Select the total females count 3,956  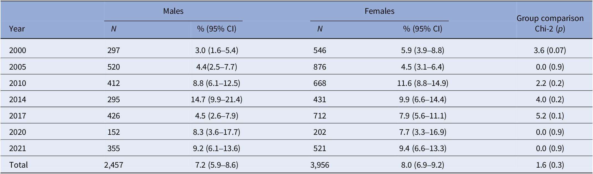point(320,165)
